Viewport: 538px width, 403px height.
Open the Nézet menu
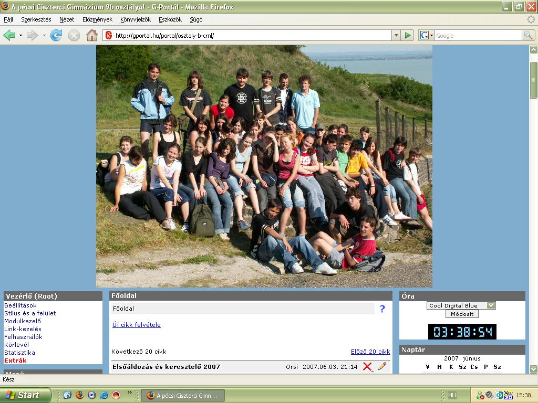(x=67, y=19)
